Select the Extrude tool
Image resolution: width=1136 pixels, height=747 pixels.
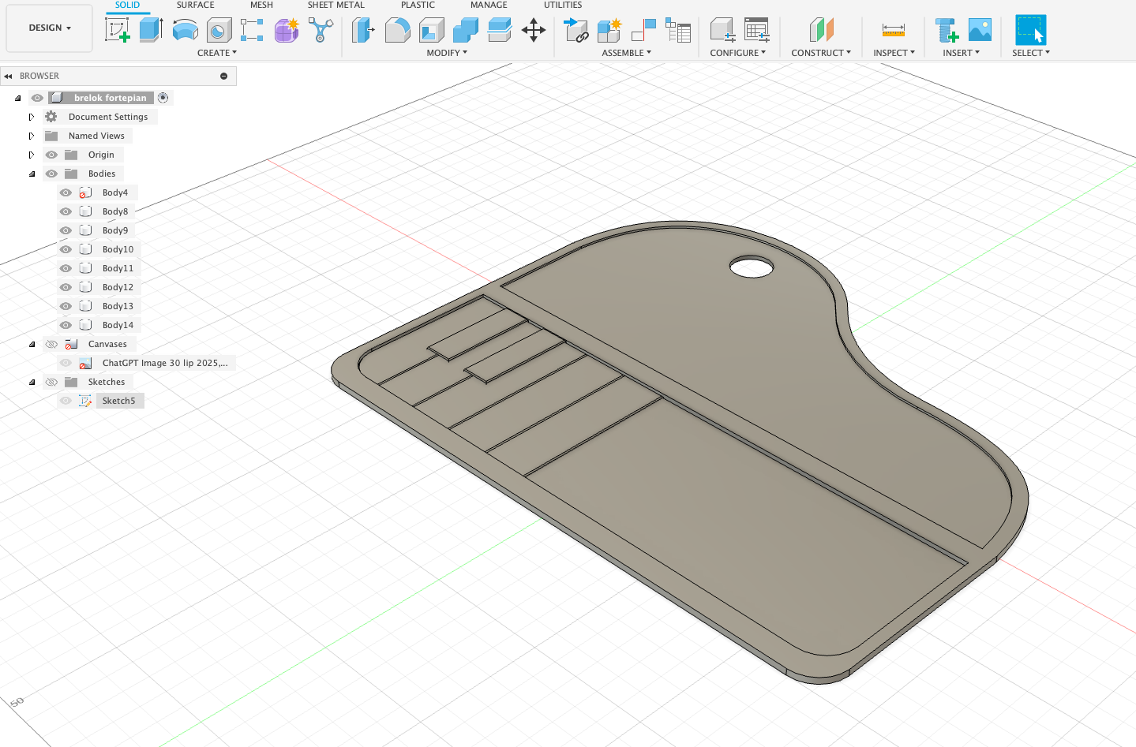coord(151,30)
